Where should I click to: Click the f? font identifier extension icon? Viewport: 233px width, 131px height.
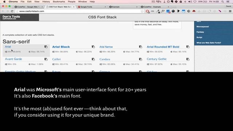point(163,11)
